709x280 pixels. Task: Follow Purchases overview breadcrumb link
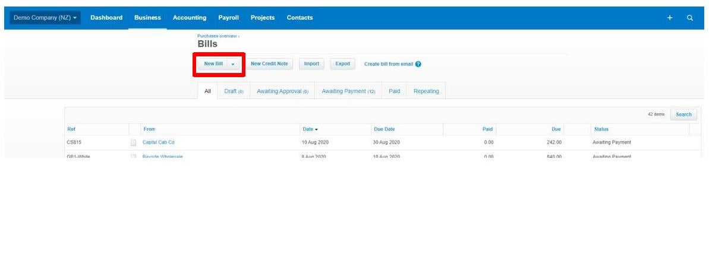pyautogui.click(x=217, y=36)
